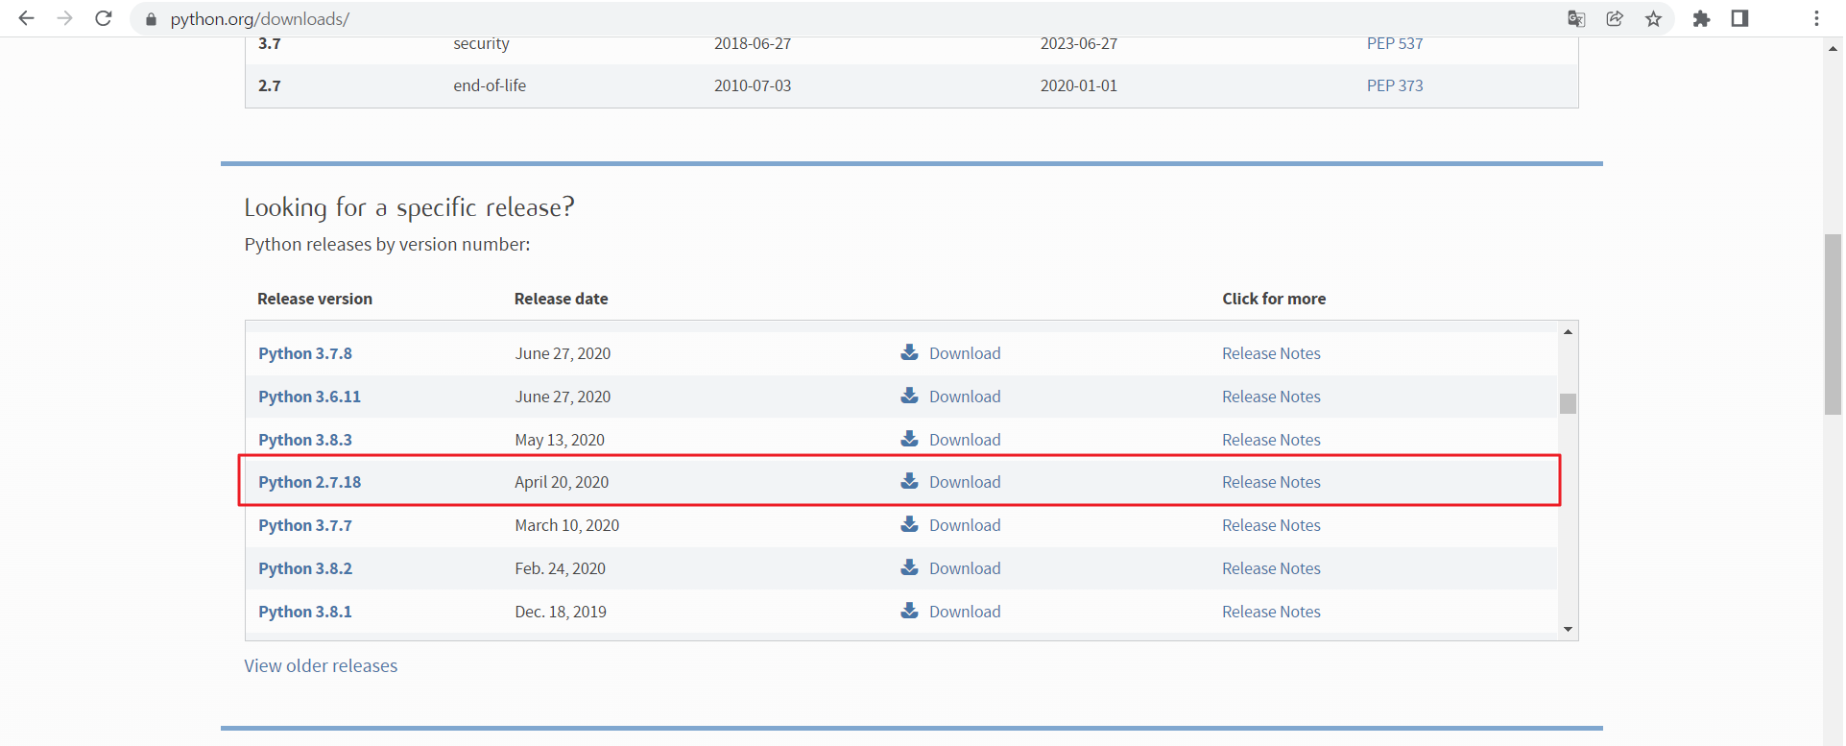Click download icon for Python 3.6.11
Viewport: 1846px width, 746px height.
coord(909,396)
